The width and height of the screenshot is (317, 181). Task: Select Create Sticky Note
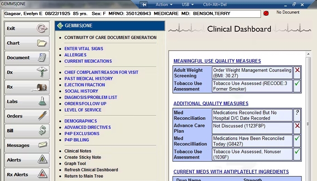click(x=82, y=157)
